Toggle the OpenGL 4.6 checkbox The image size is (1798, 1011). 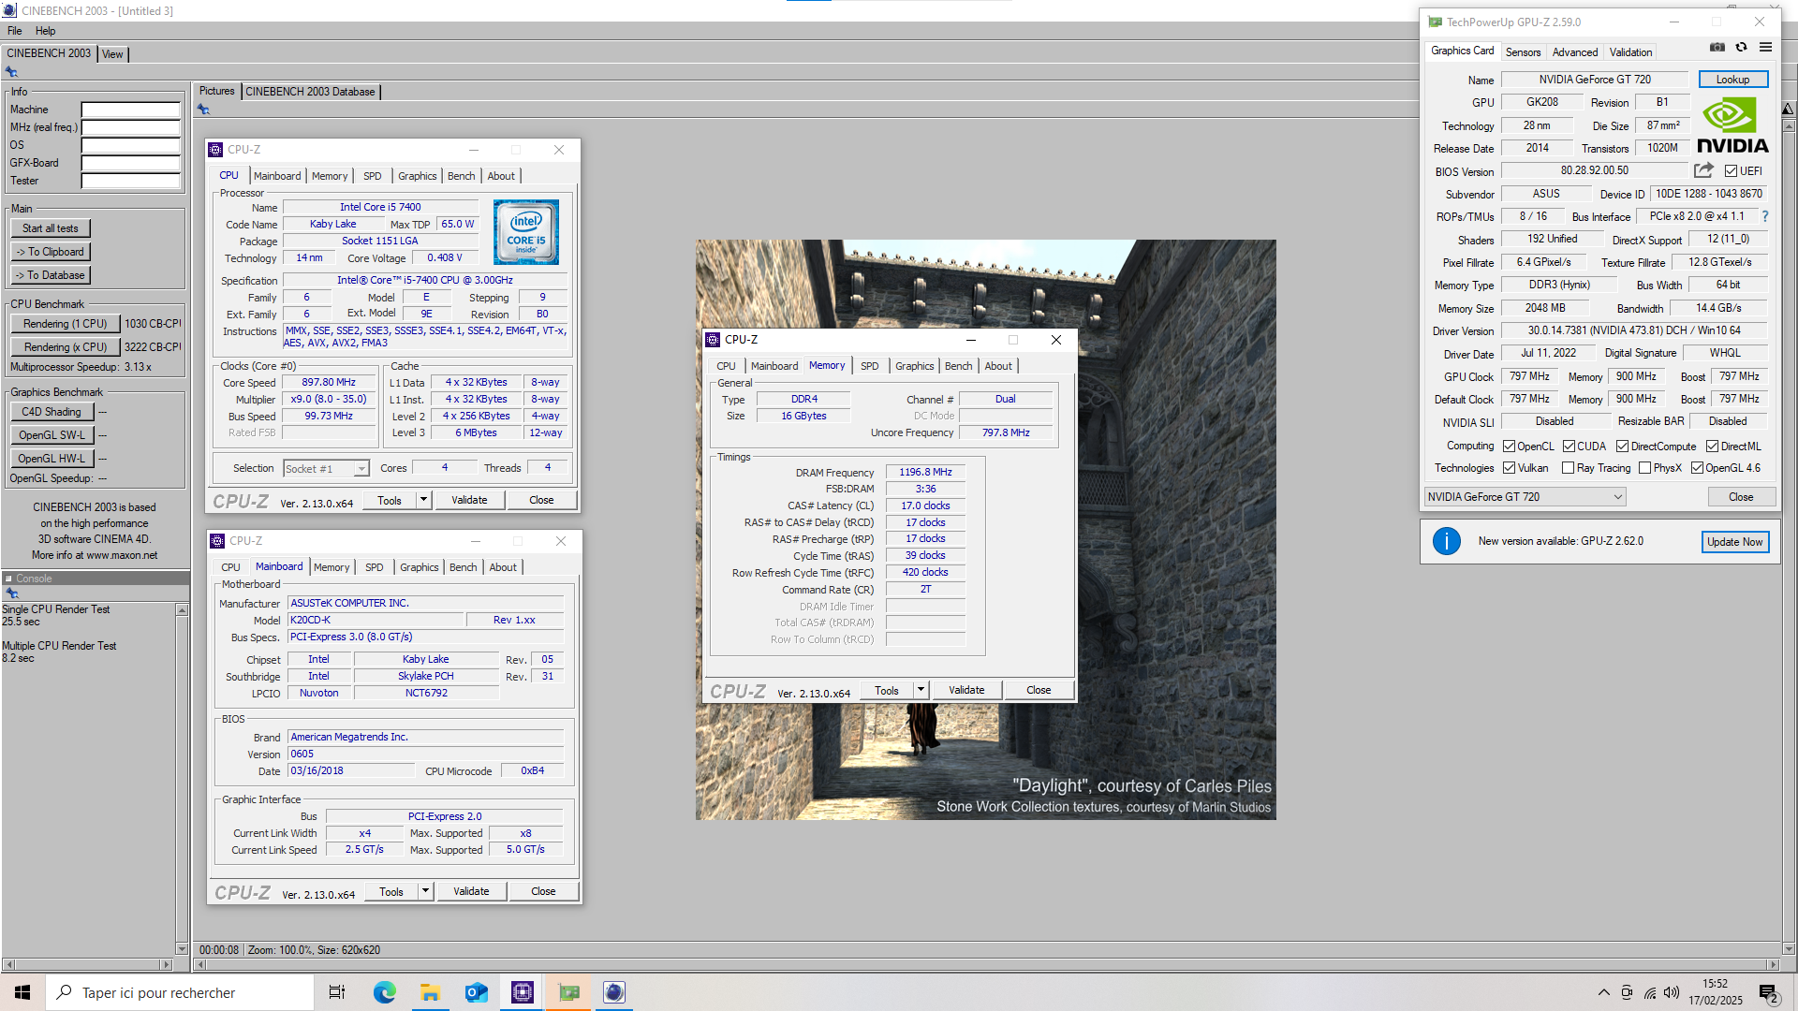(1696, 468)
